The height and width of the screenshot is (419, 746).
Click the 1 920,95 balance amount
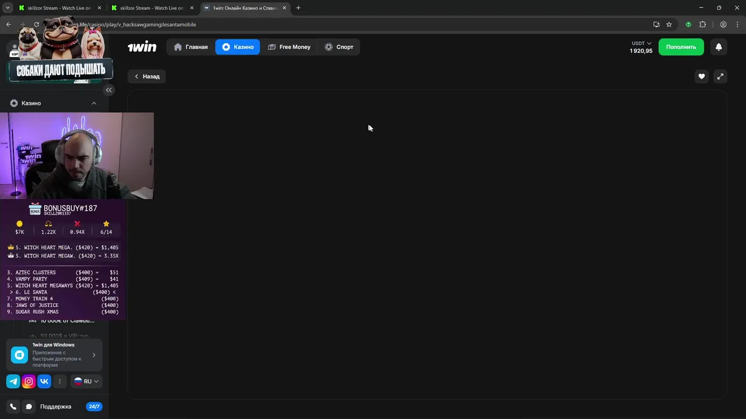(x=641, y=51)
